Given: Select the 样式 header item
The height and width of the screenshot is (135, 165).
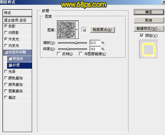Looking at the screenshot, I should coord(17,13).
